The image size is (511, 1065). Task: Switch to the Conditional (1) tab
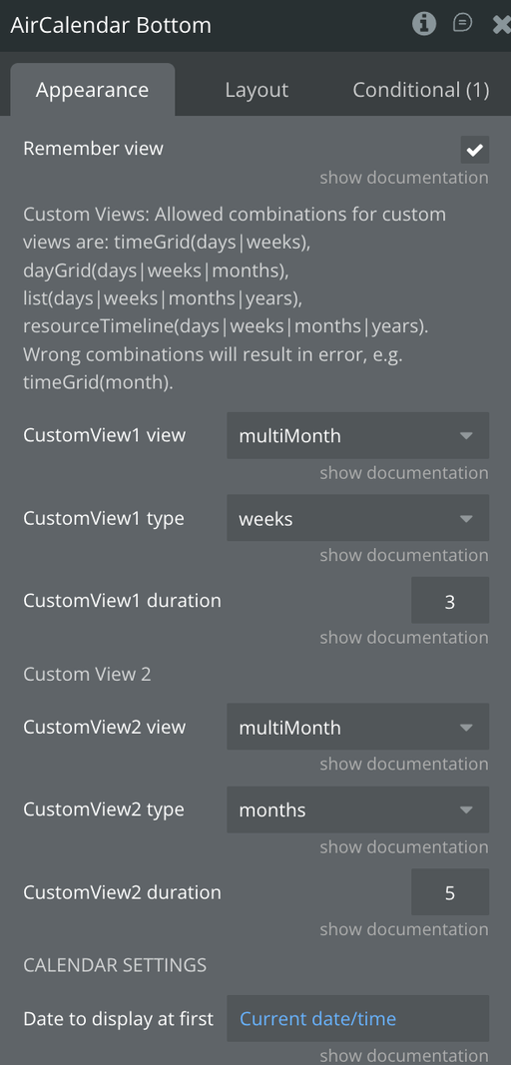420,90
